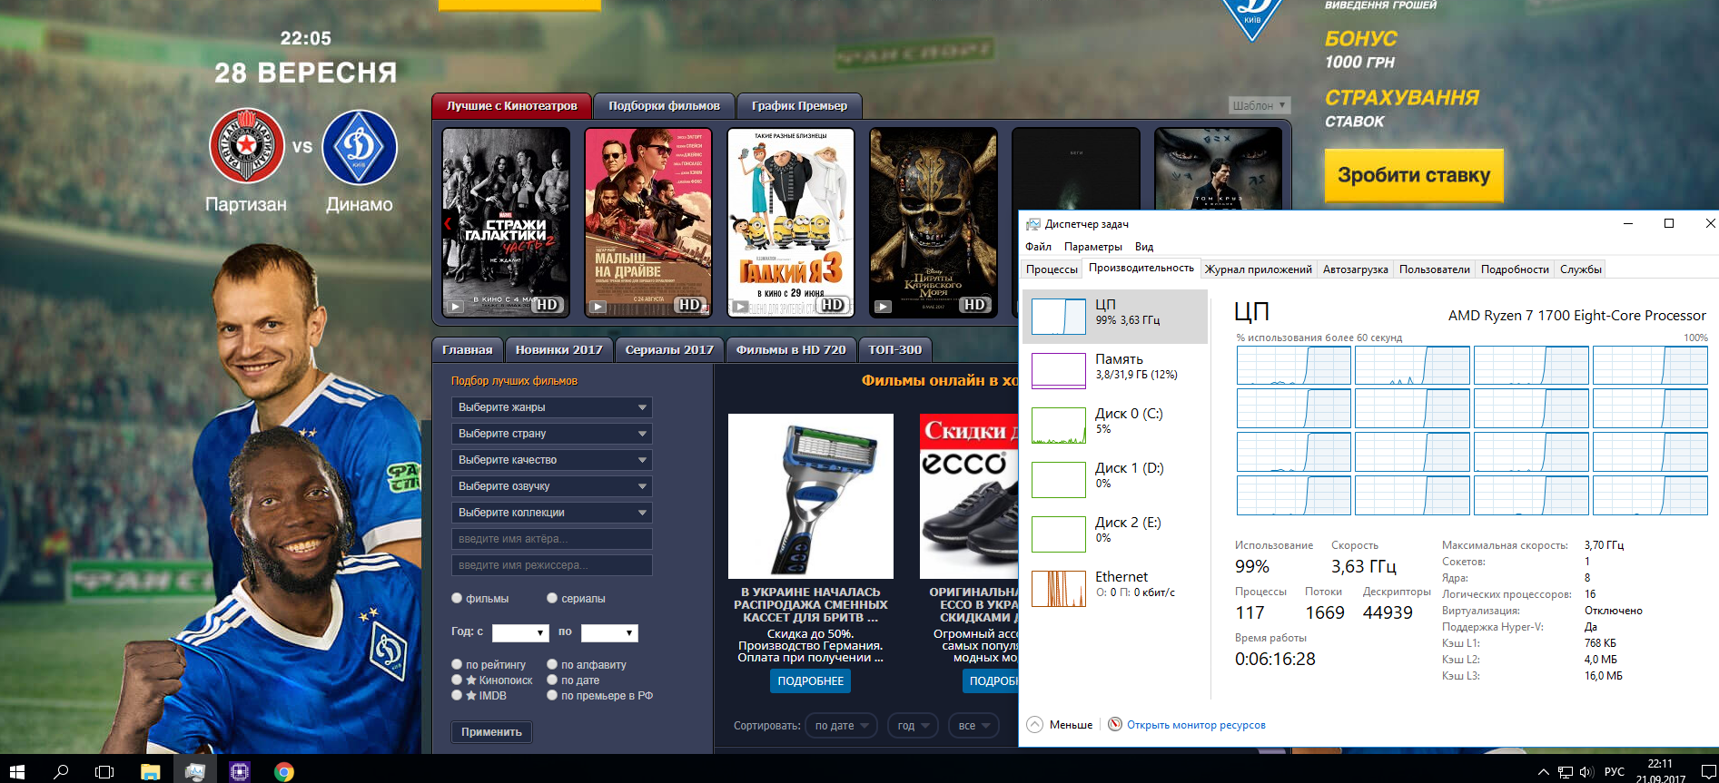Click the play icon on Малыш на драйве poster
This screenshot has height=783, width=1719.
[x=598, y=307]
